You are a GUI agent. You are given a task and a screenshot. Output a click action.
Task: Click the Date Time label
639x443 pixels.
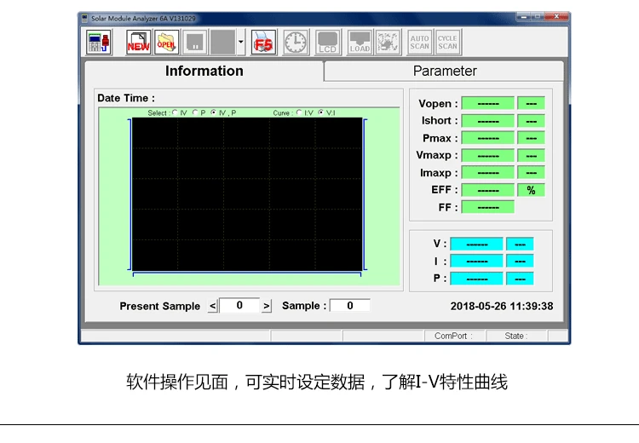[x=126, y=98]
